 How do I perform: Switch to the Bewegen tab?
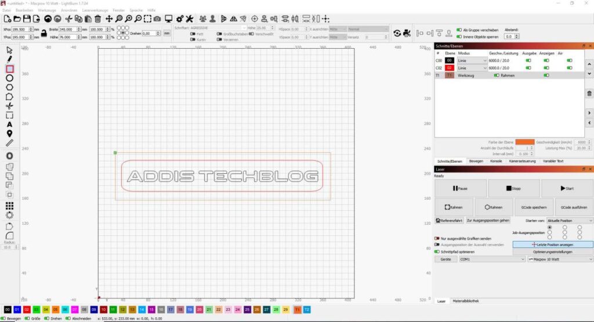point(476,161)
